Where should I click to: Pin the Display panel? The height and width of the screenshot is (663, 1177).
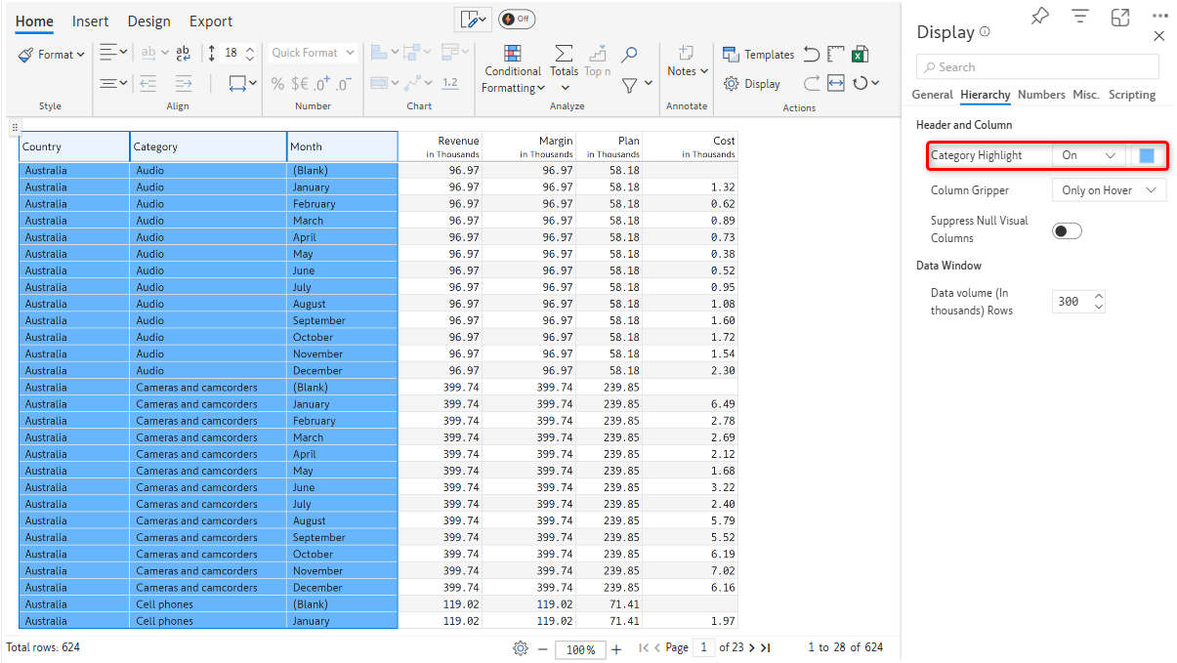[1039, 17]
